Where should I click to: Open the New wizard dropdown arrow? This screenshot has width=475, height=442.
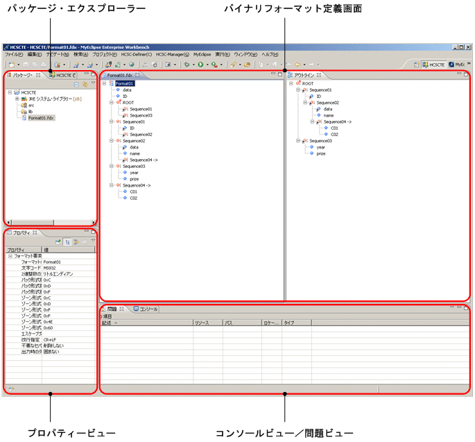click(19, 65)
